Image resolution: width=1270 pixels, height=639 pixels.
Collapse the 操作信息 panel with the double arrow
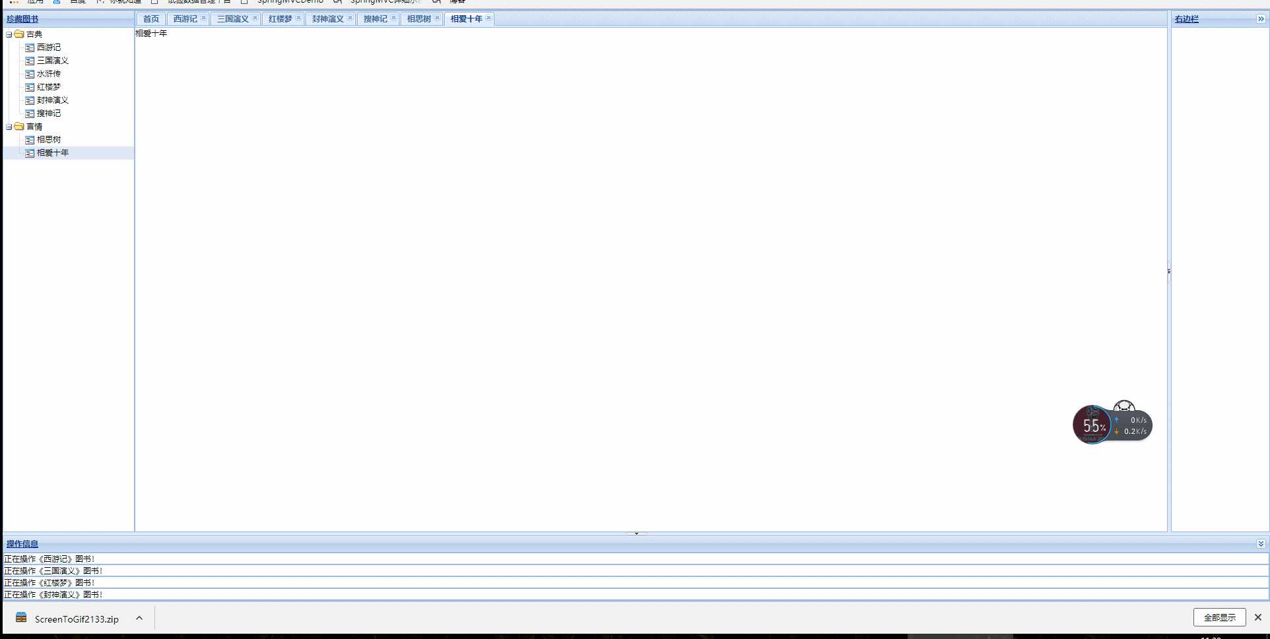point(1261,544)
